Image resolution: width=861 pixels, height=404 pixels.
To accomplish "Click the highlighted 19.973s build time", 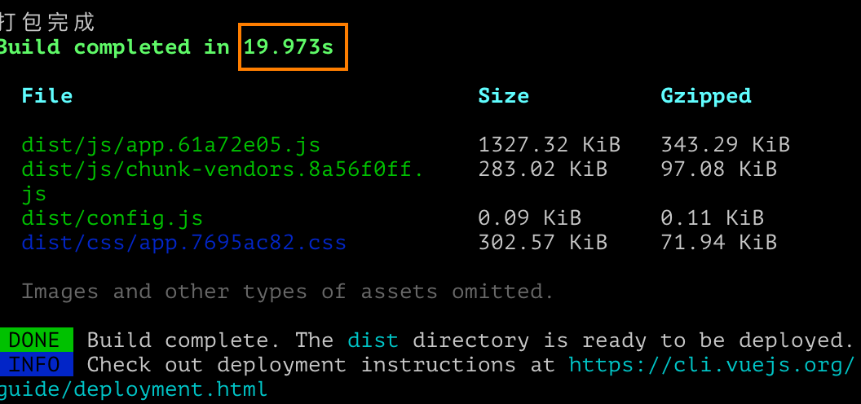I will pos(289,46).
